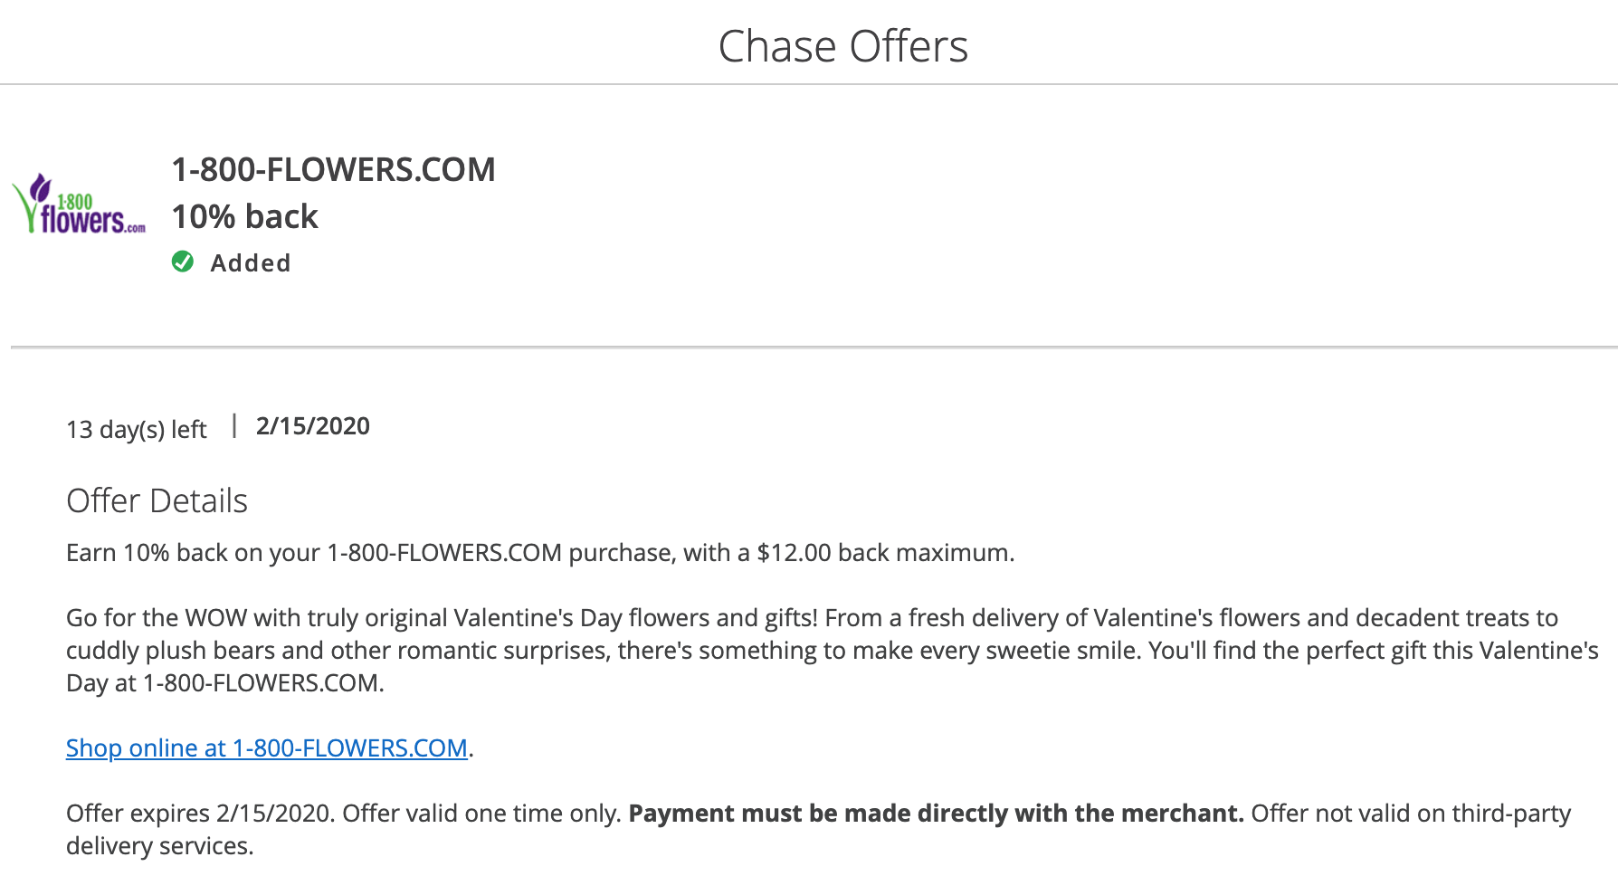The image size is (1618, 876).
Task: Click the "10% back" offer text
Action: pos(244,217)
